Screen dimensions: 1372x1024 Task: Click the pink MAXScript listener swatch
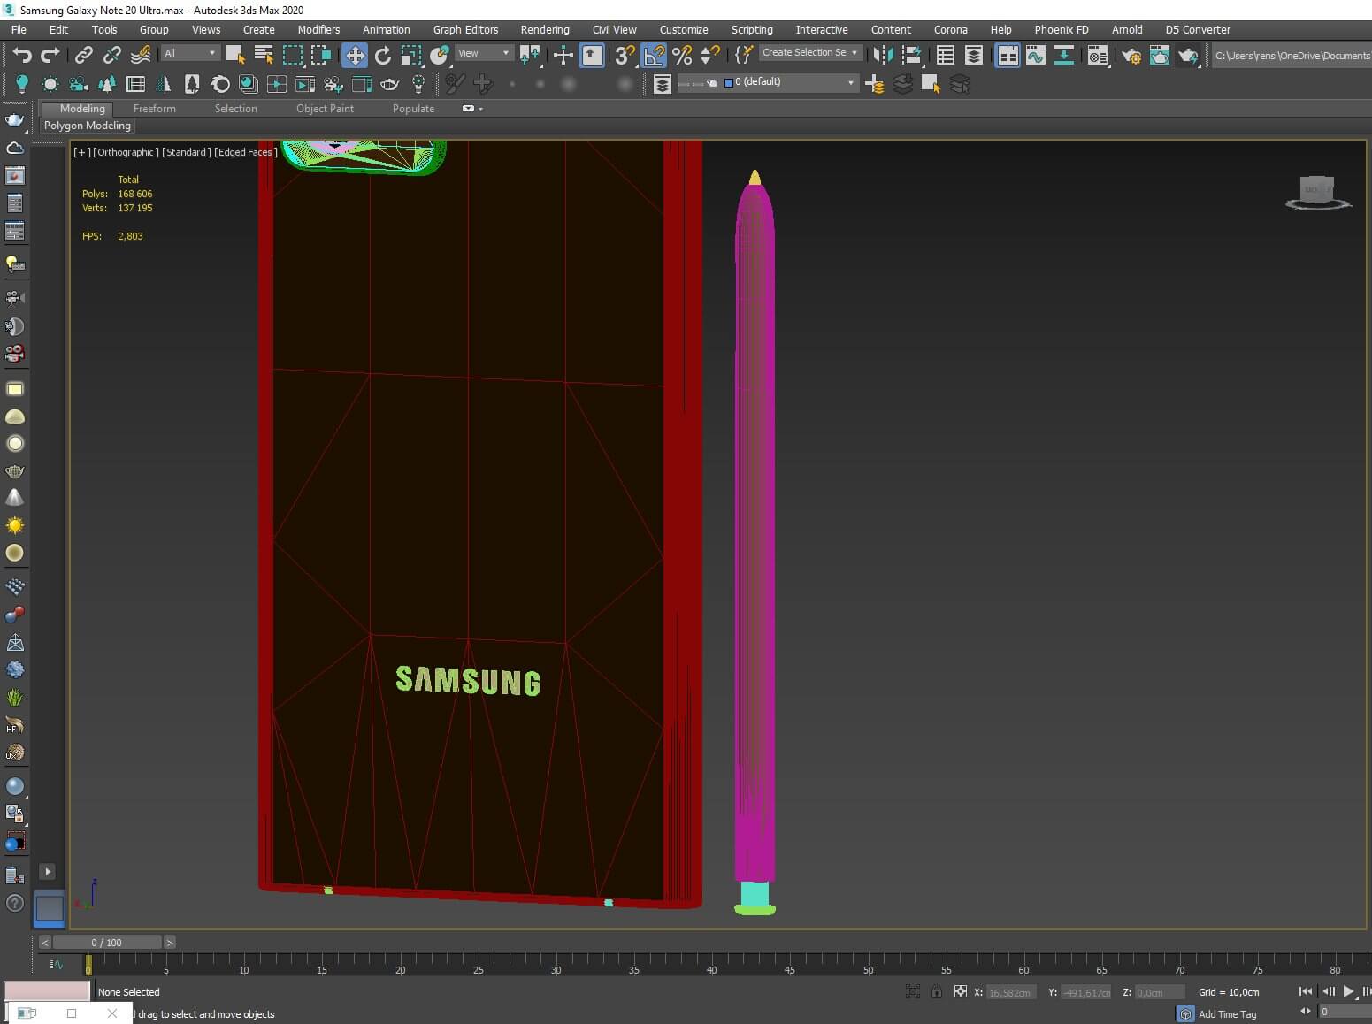tap(47, 990)
